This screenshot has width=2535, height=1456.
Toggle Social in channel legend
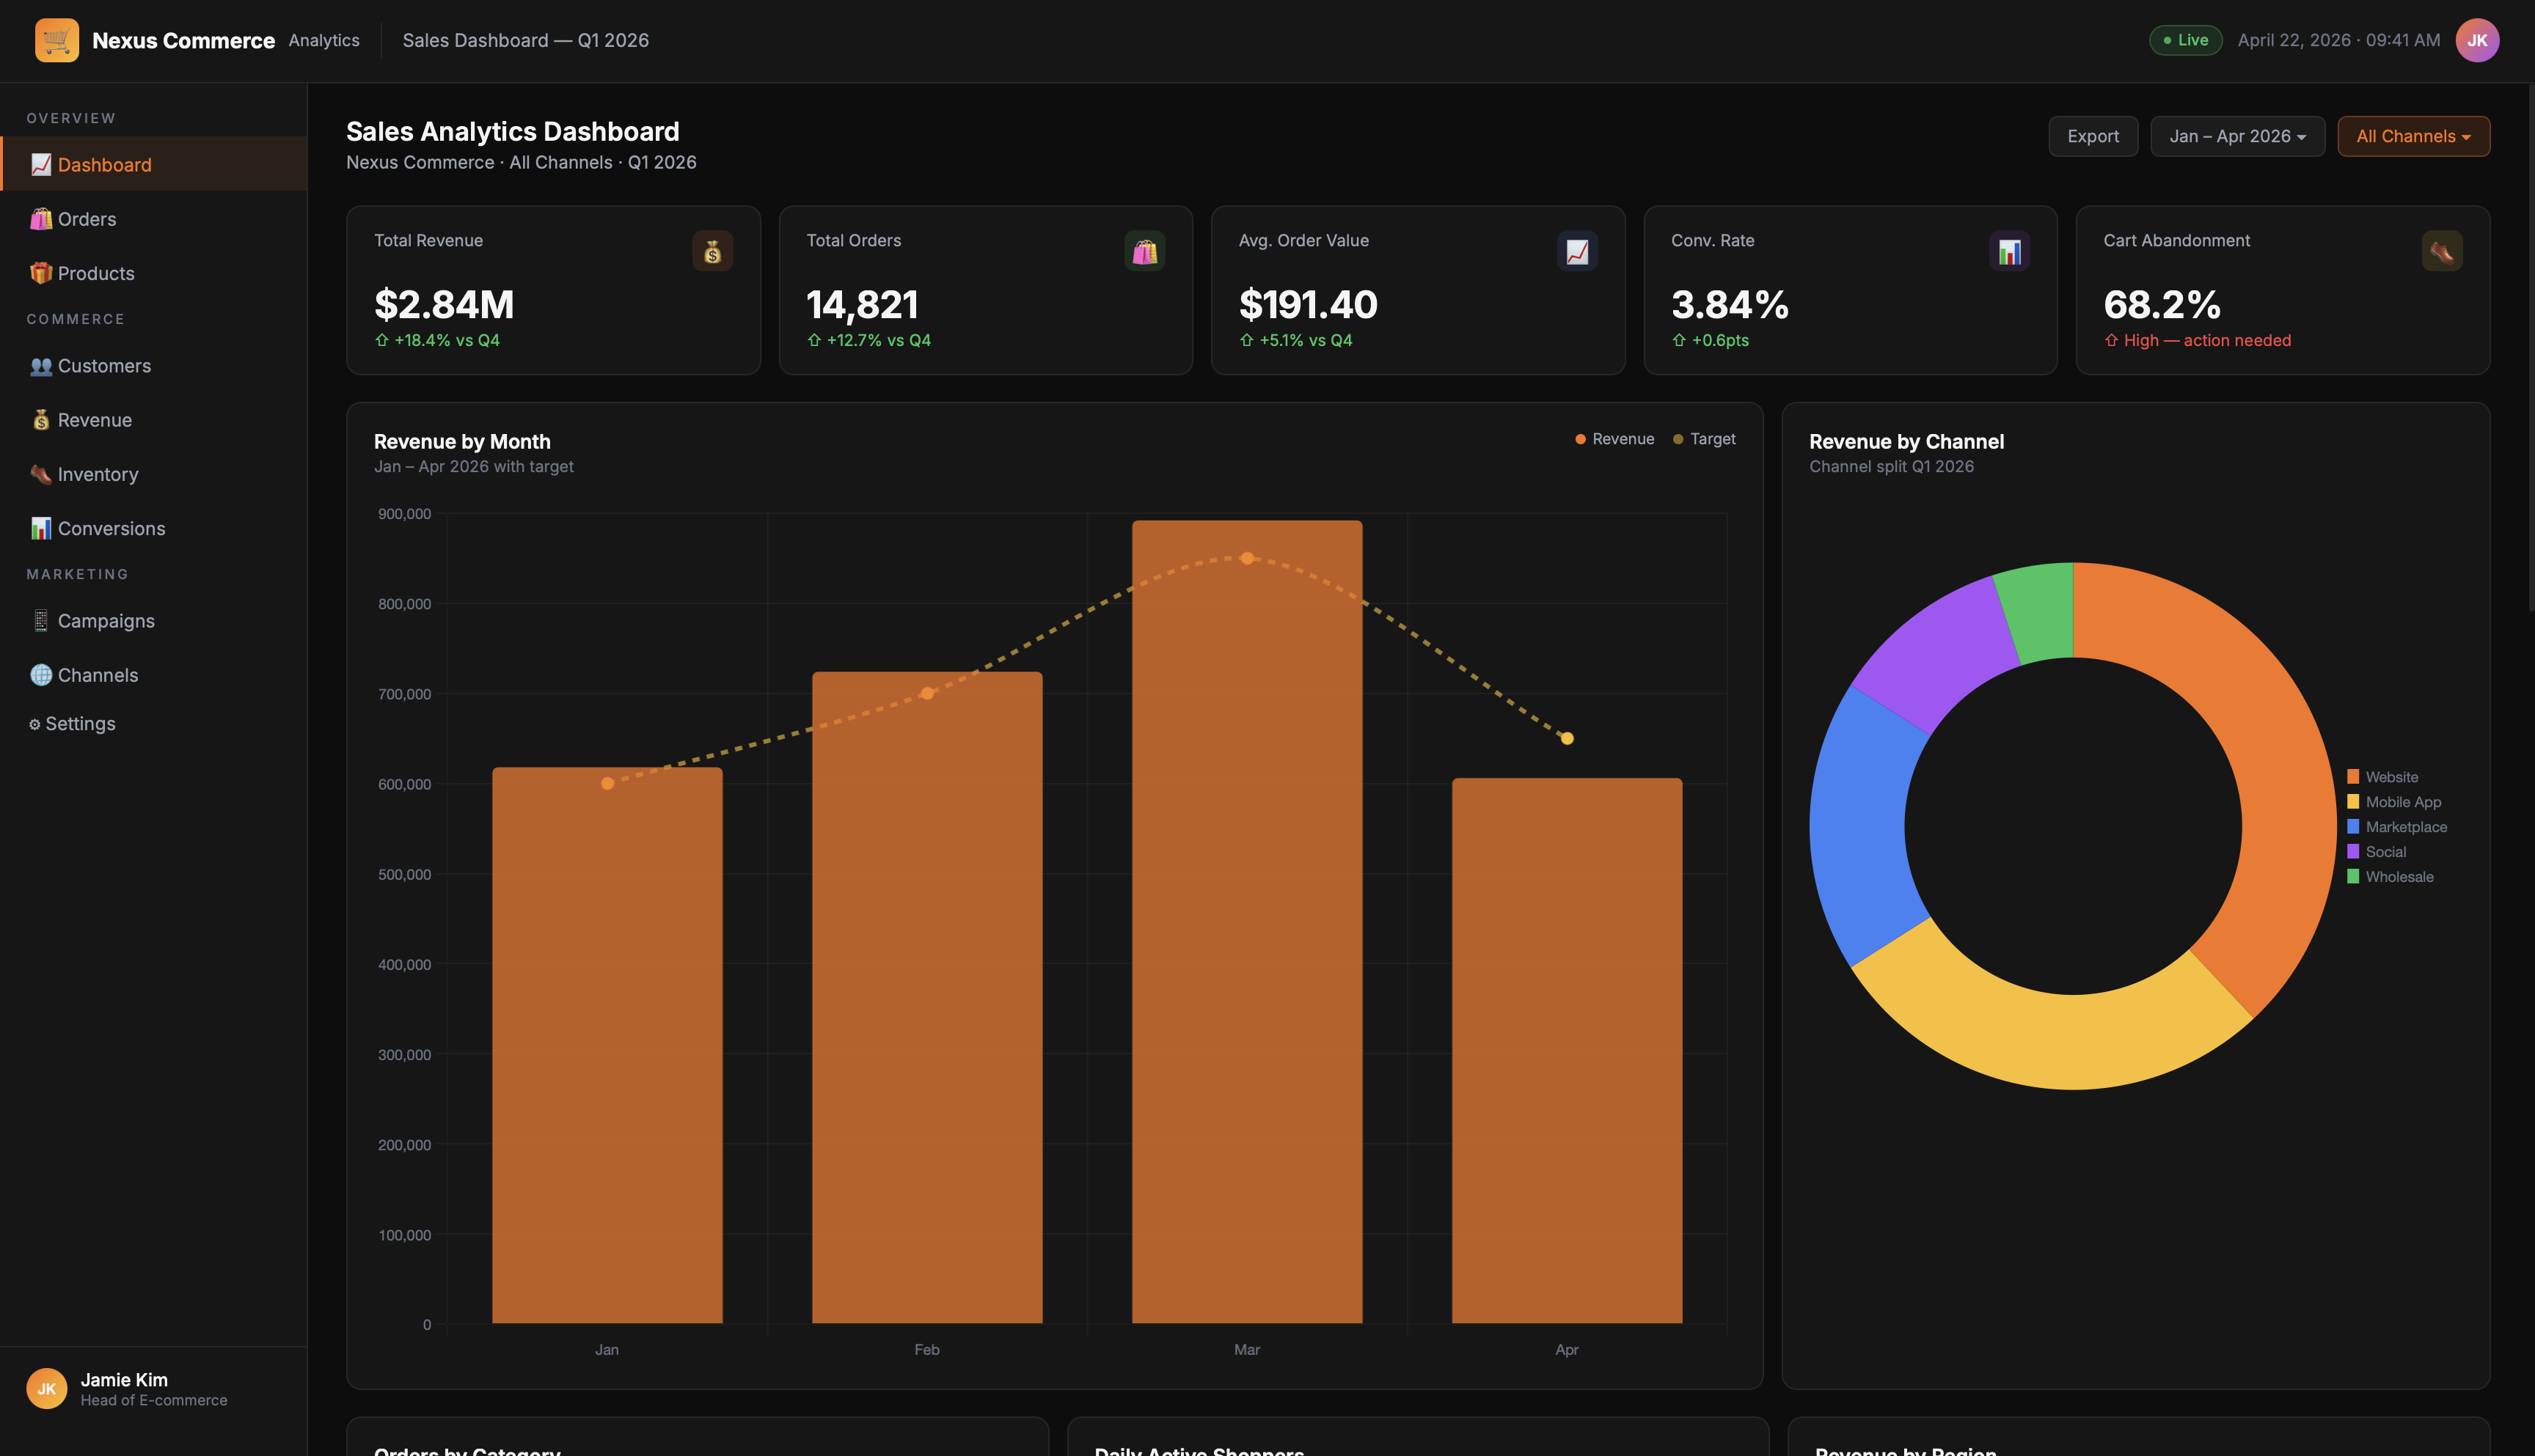[x=2377, y=852]
